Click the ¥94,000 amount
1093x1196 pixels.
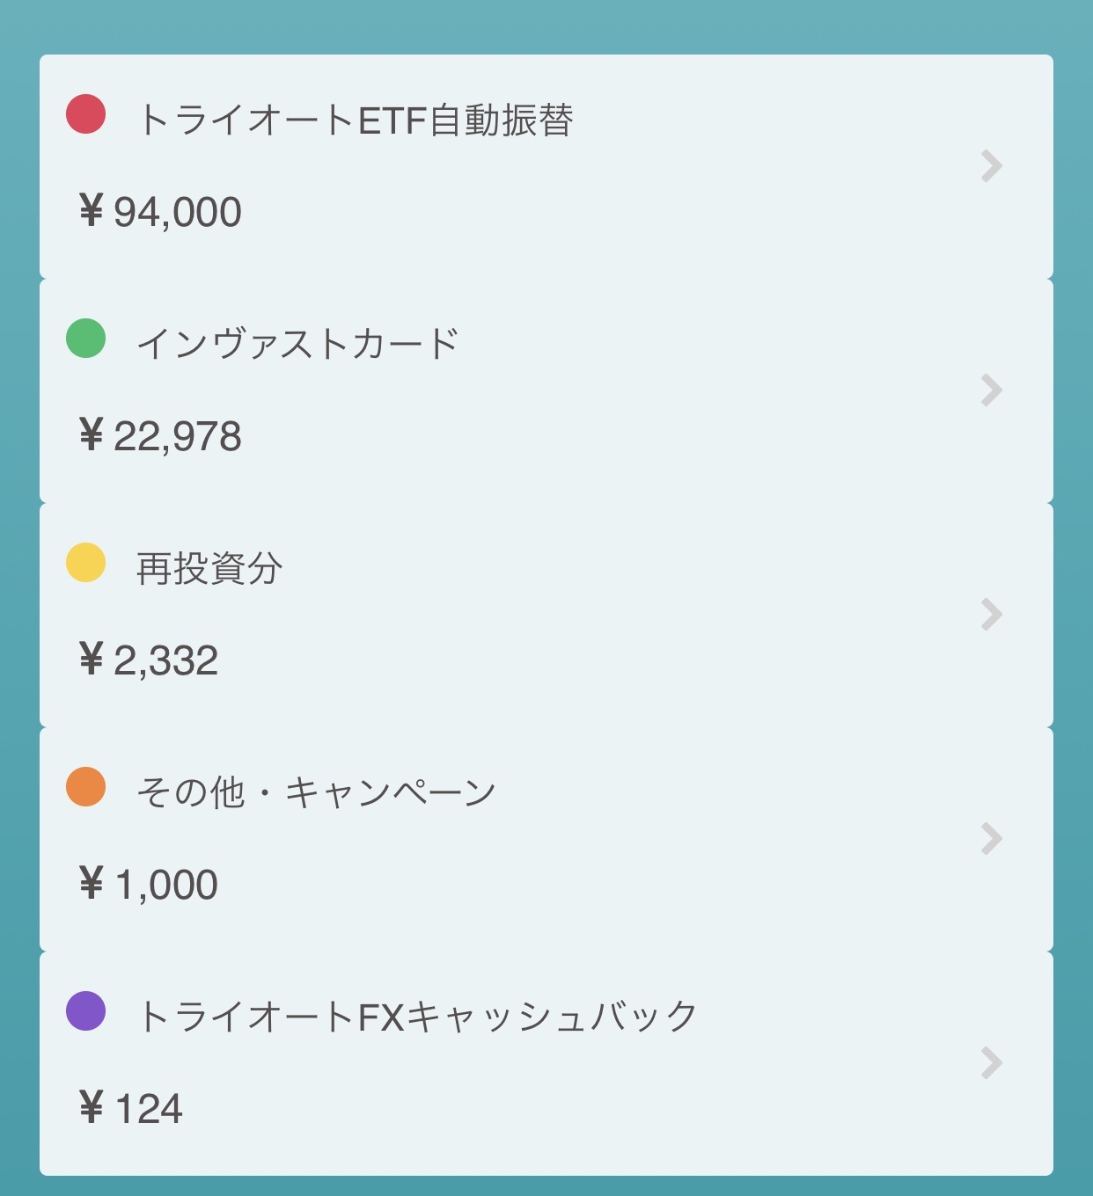point(160,212)
